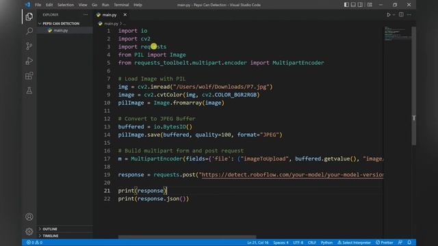Open the File menu
Image resolution: width=438 pixels, height=246 pixels.
[38, 5]
